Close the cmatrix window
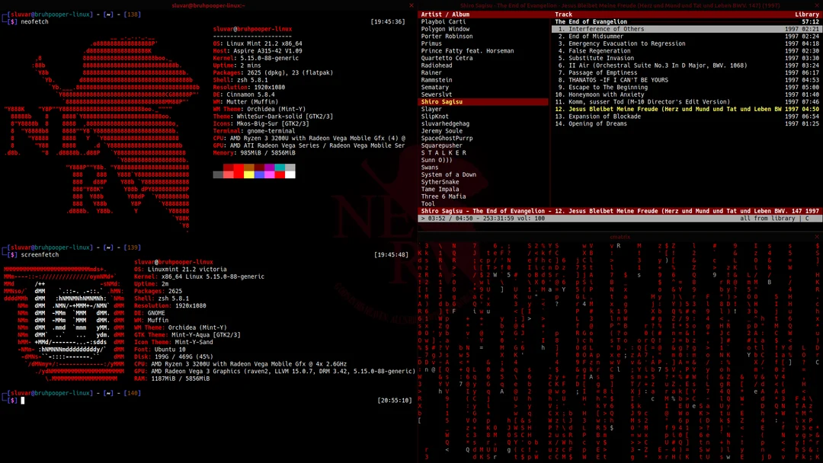The height and width of the screenshot is (463, 823). (x=816, y=236)
